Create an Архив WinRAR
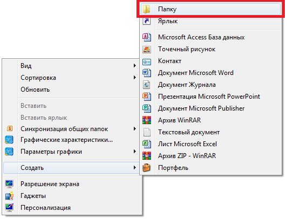 coord(211,120)
